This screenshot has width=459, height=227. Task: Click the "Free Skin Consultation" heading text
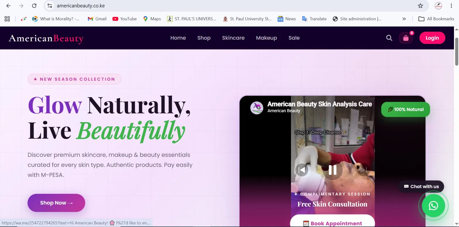tap(332, 204)
